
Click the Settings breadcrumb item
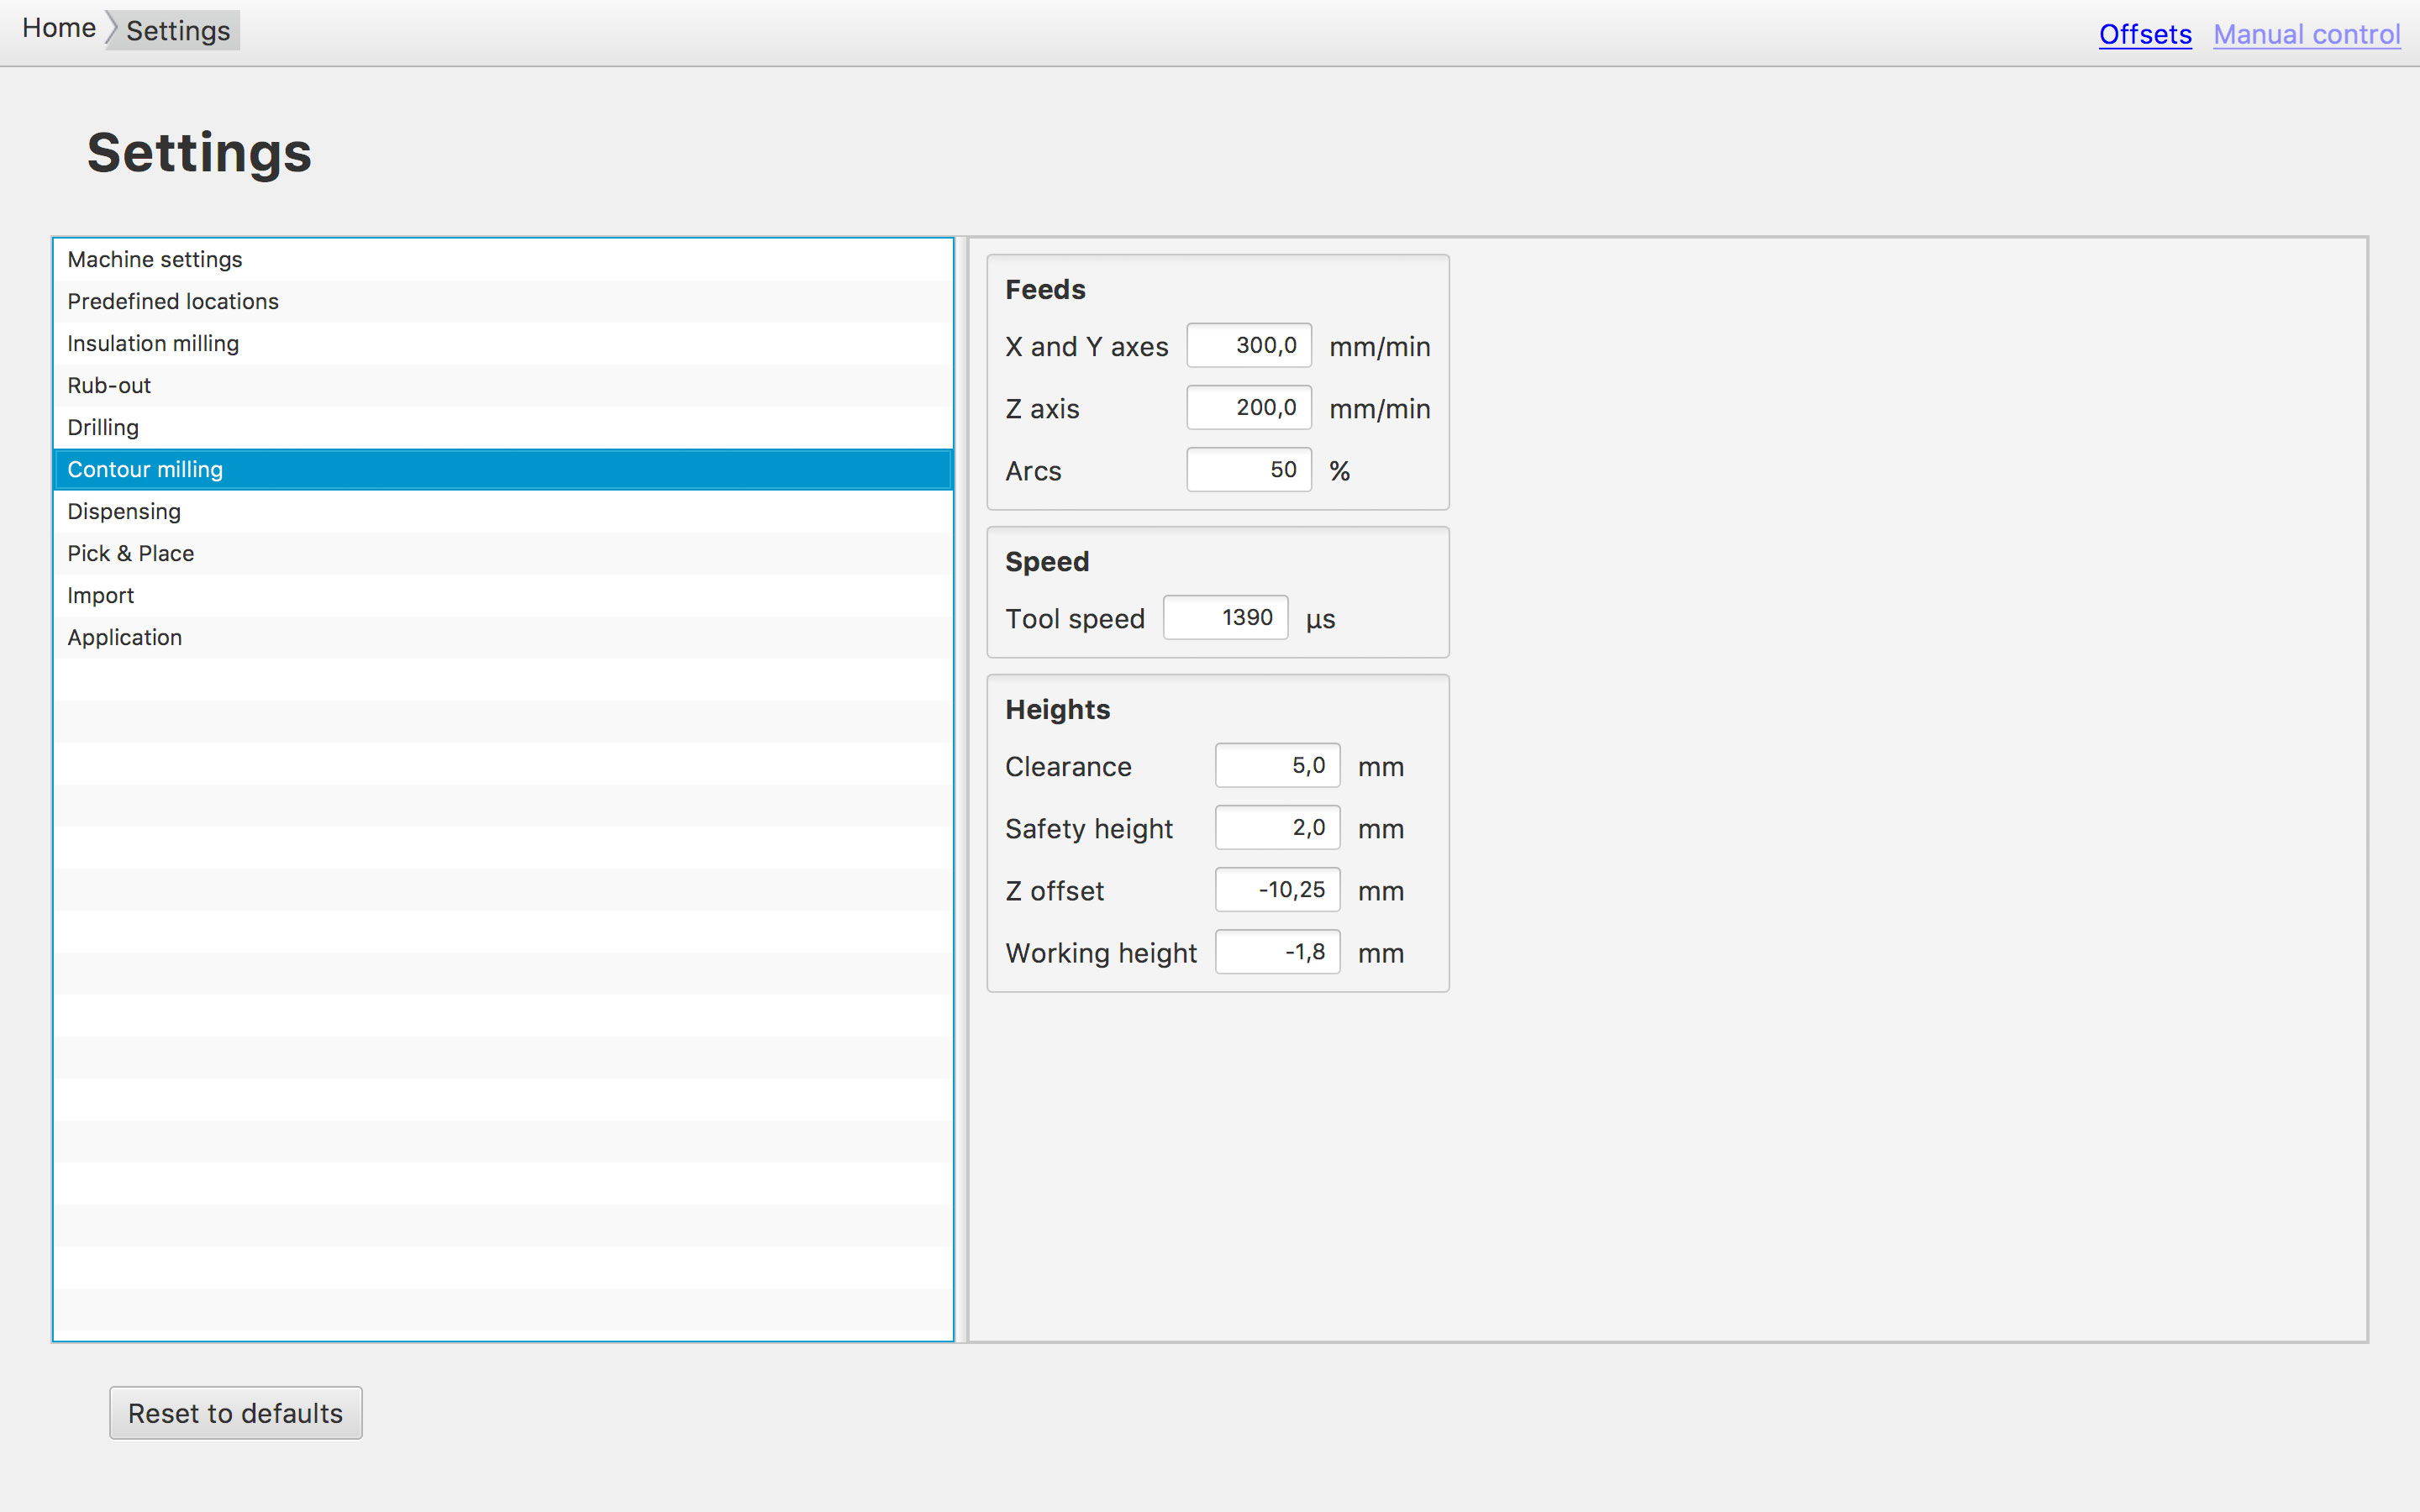(177, 31)
